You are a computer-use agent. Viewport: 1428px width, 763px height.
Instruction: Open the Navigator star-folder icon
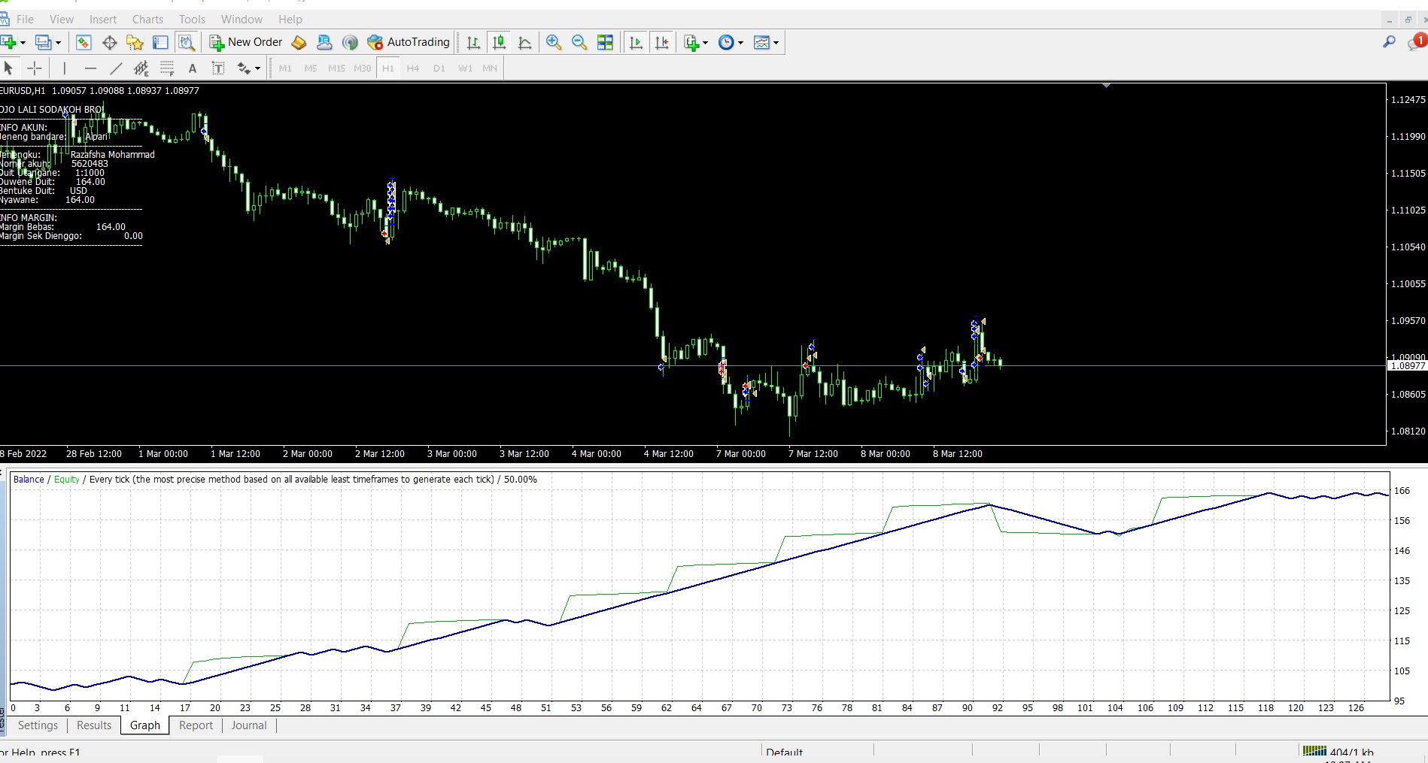(x=135, y=42)
